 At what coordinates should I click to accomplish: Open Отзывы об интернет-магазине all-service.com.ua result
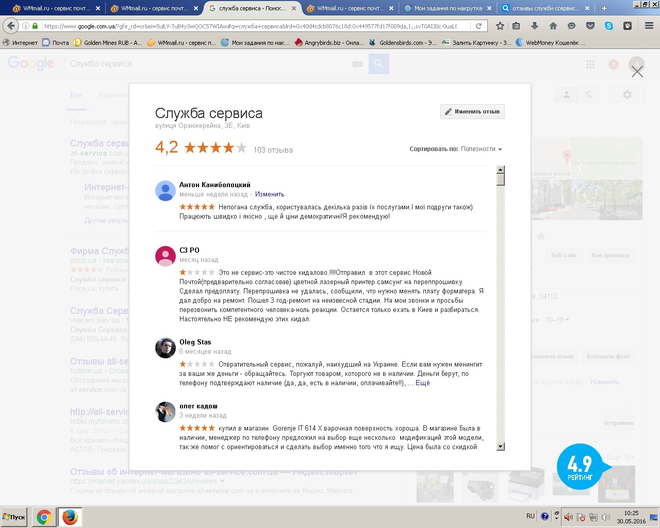pos(213,472)
